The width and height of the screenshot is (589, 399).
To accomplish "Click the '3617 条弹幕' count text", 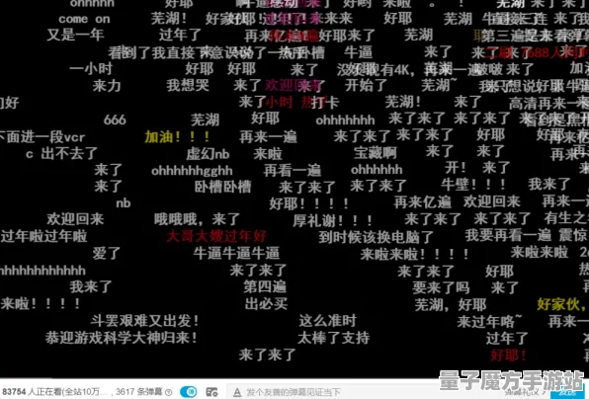I will click(139, 392).
